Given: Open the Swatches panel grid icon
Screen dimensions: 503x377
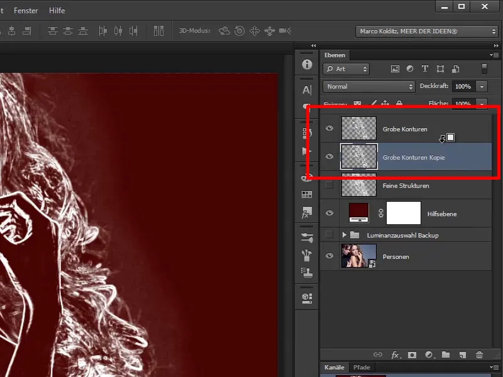Looking at the screenshot, I should pos(307,194).
